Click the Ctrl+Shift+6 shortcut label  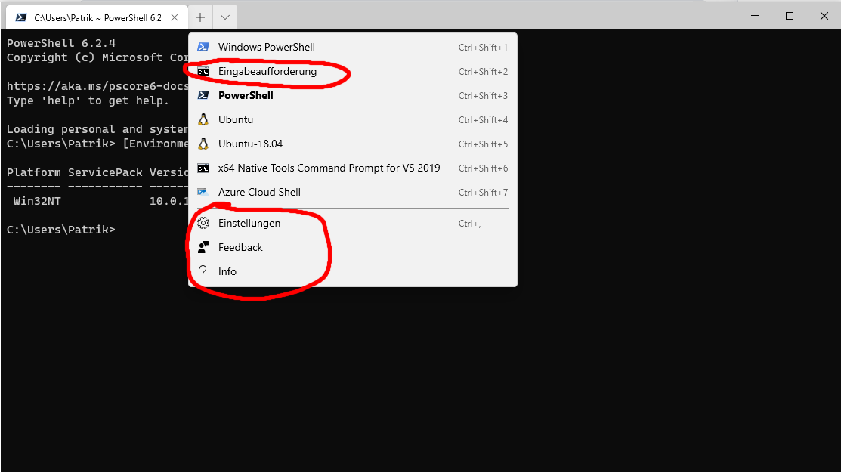[483, 168]
